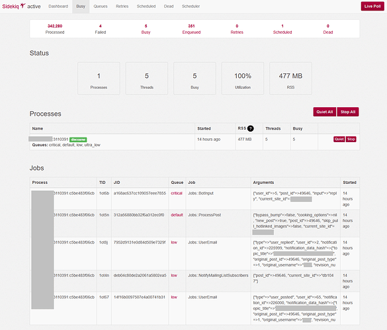Open the Dead summary stat link

click(328, 29)
